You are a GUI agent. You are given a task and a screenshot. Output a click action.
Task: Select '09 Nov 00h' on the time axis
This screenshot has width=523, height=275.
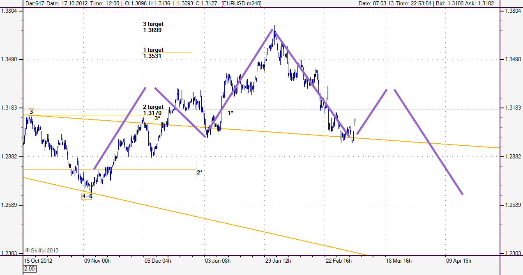click(x=97, y=260)
